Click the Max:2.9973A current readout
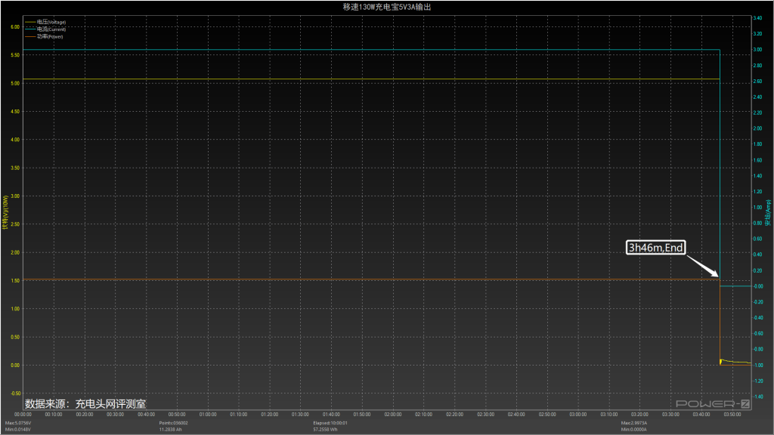Screen dimensions: 774x435 (634, 423)
